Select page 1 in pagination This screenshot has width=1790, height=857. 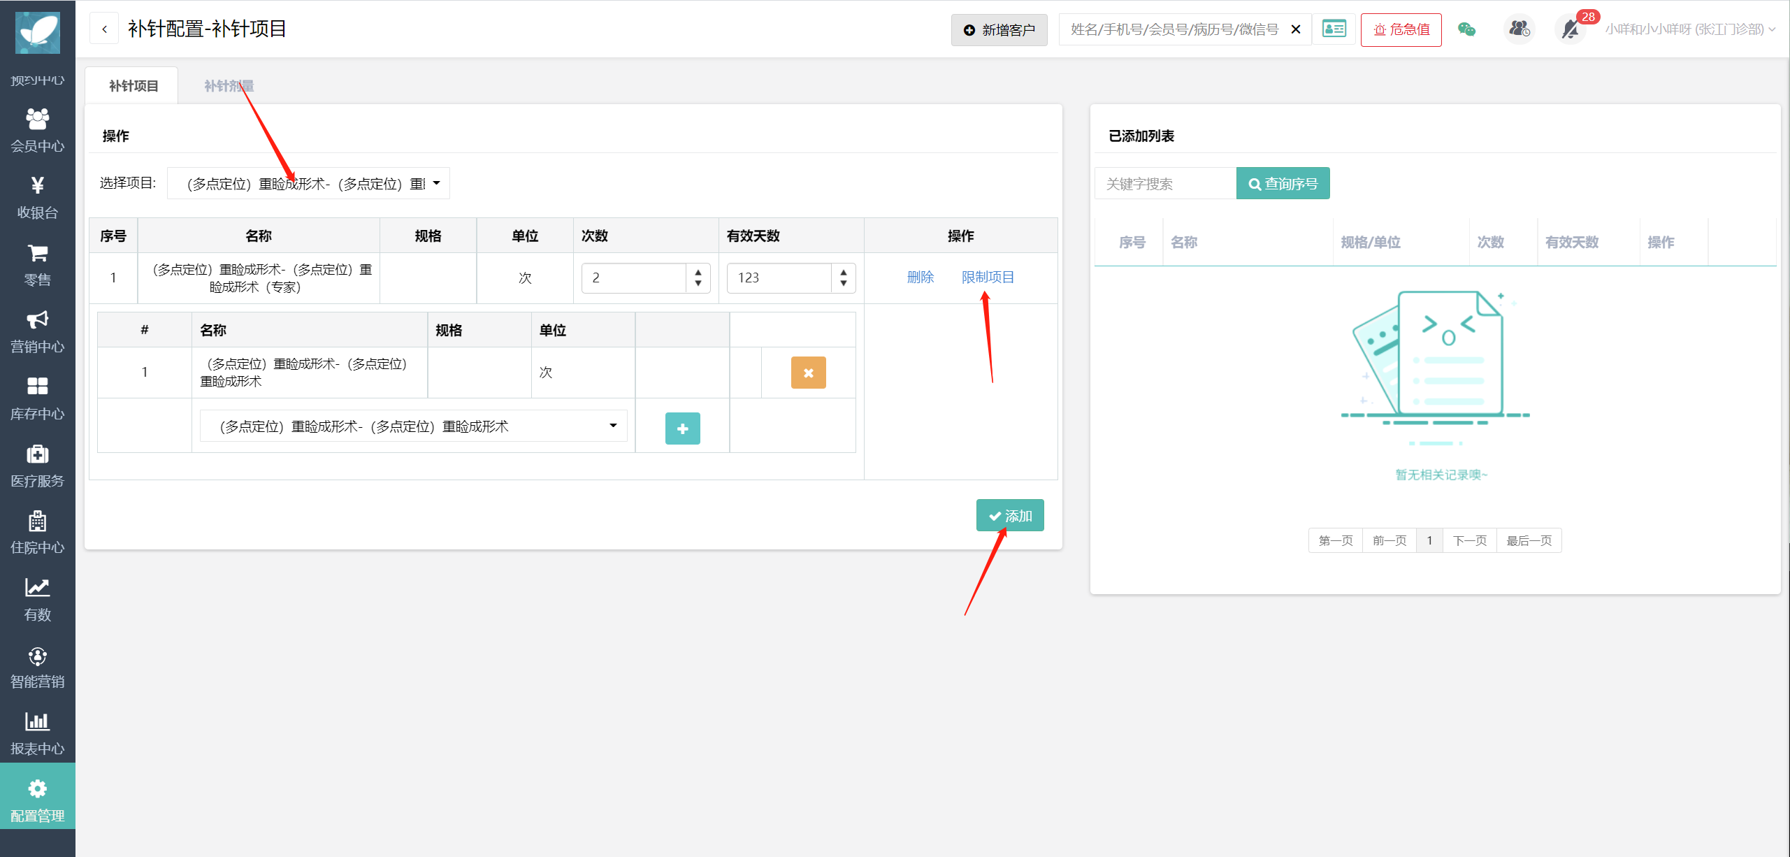coord(1429,540)
